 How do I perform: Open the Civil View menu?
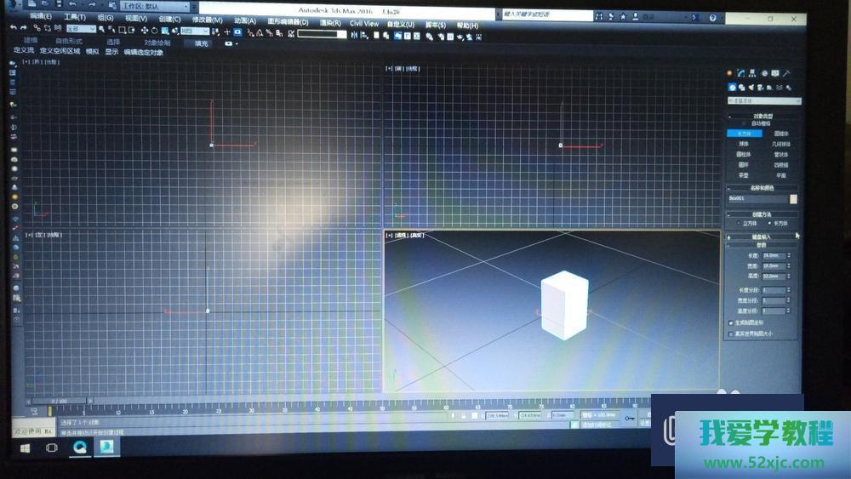click(364, 23)
